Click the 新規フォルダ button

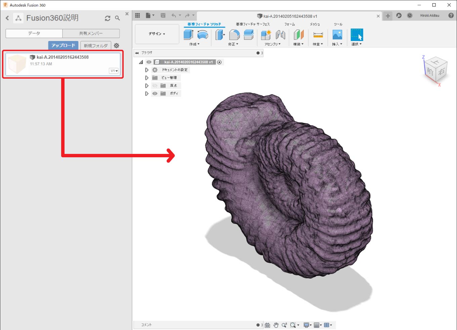tap(96, 45)
